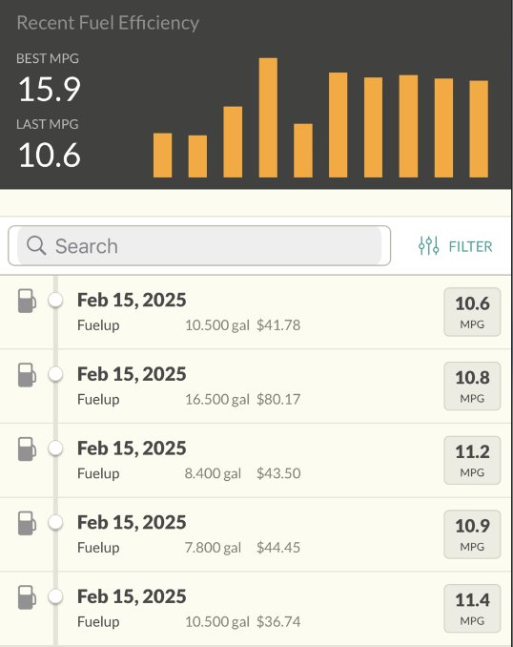Open the FILTER options
Viewport: 513px width, 647px height.
pyautogui.click(x=455, y=246)
